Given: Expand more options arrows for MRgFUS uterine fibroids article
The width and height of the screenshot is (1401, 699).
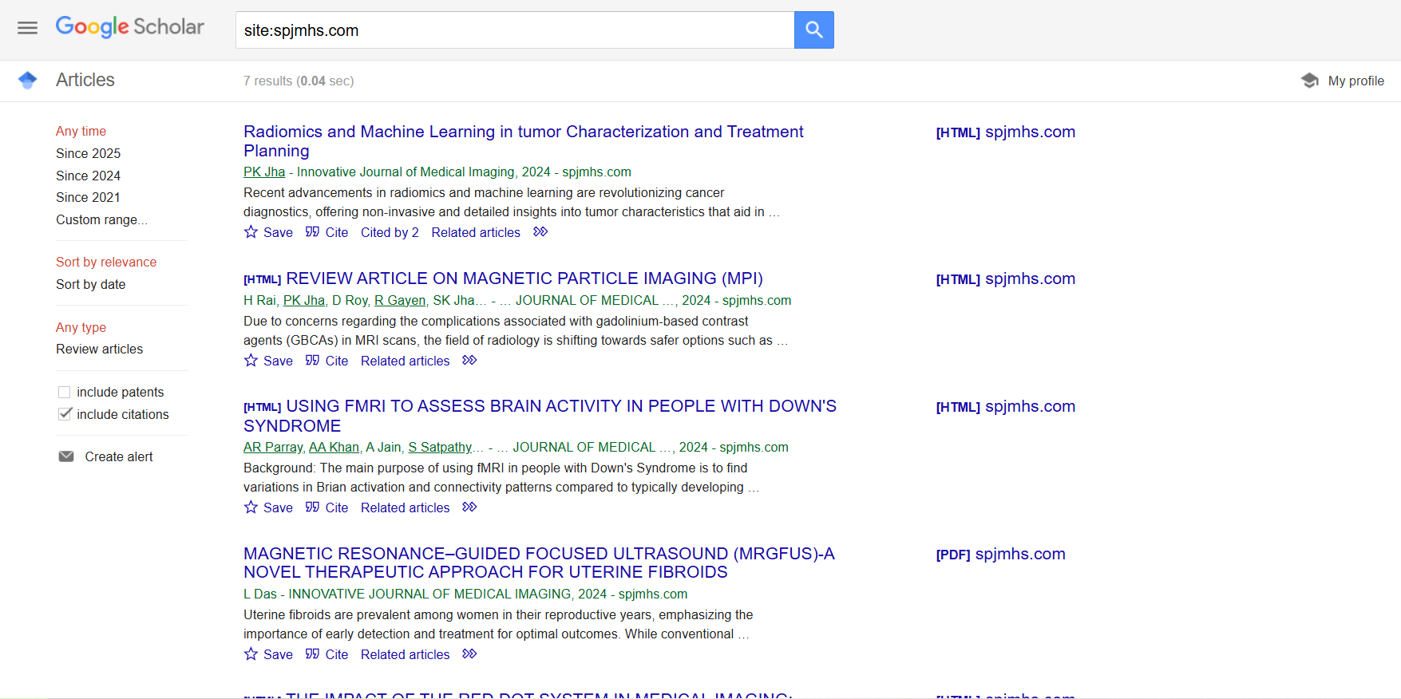Looking at the screenshot, I should 469,654.
